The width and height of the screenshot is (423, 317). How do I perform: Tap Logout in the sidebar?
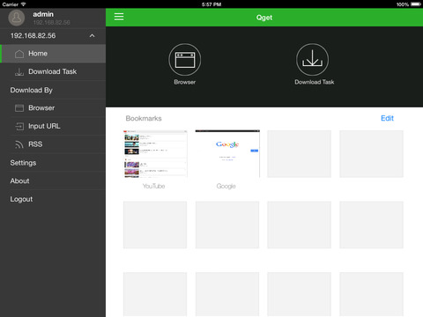click(53, 199)
